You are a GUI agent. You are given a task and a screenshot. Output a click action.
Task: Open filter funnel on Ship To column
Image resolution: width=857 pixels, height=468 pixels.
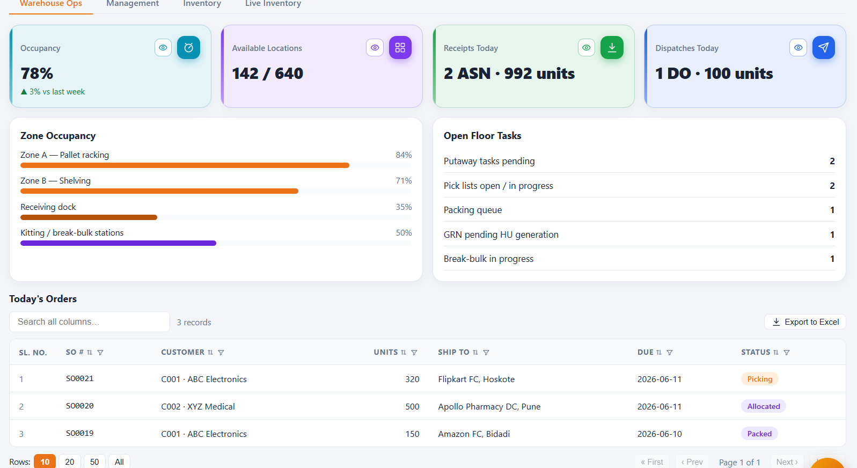[x=486, y=353]
